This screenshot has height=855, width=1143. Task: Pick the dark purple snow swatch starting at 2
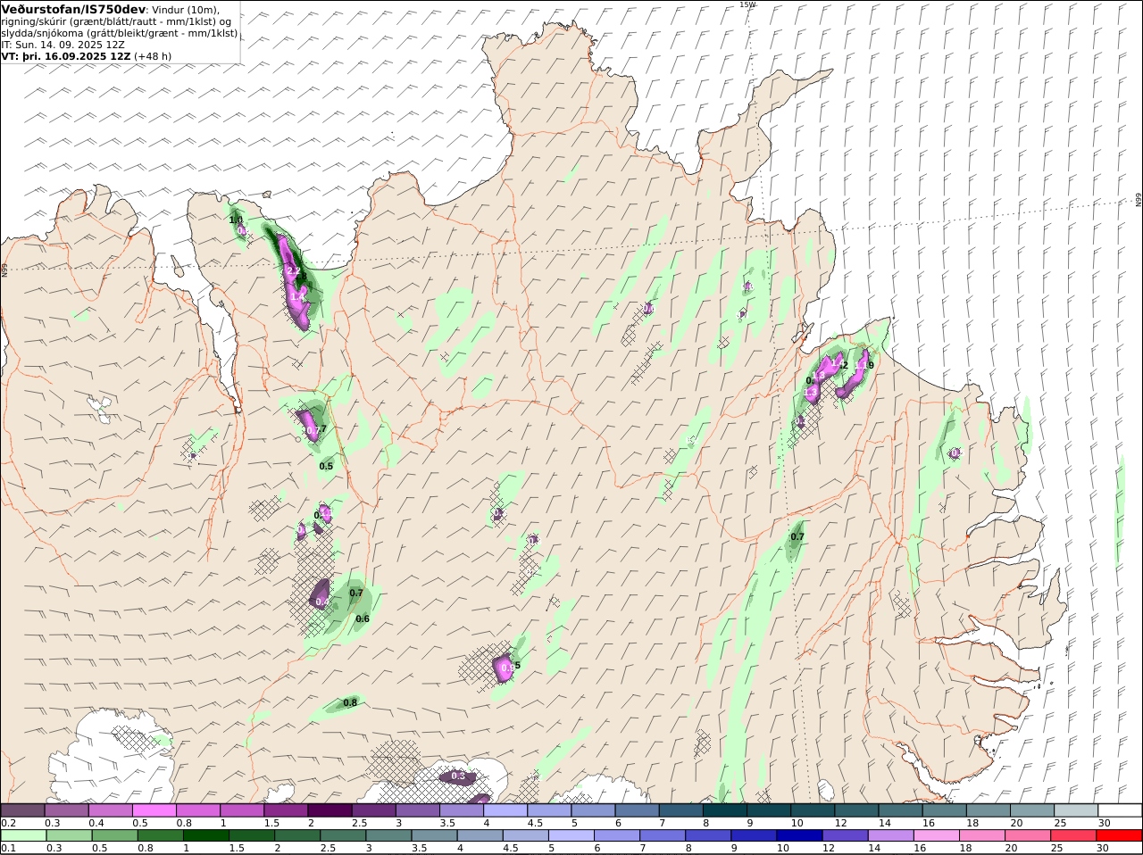click(x=330, y=809)
